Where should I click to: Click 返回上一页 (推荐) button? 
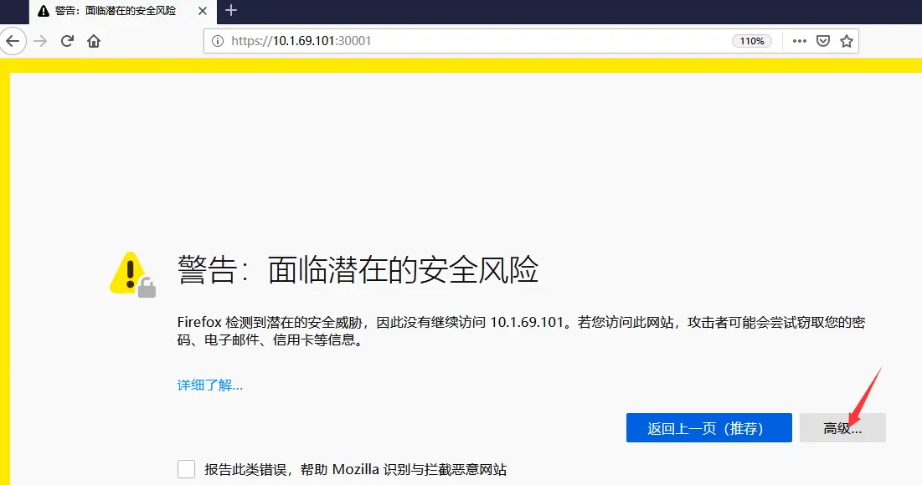pyautogui.click(x=709, y=427)
